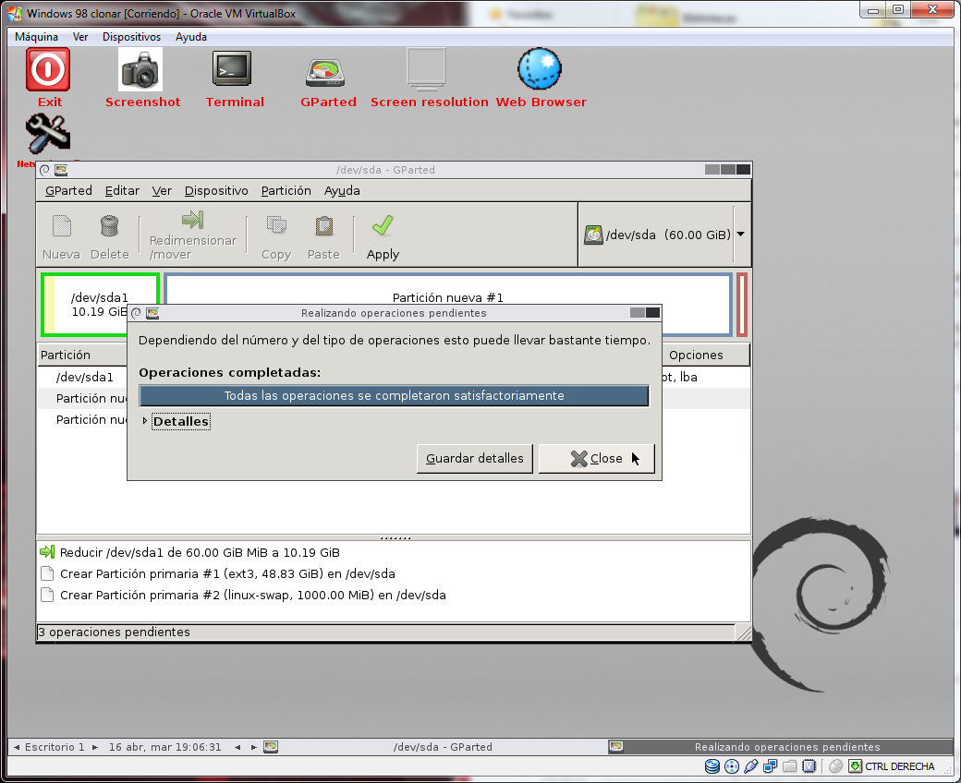Click the Copy toolbar icon
This screenshot has height=783, width=961.
pyautogui.click(x=276, y=226)
